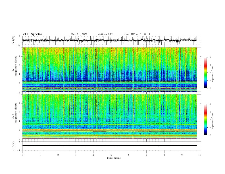This screenshot has width=225, height=174.
Task: Click inside the ch.1 spectrogram panel
Action: coord(109,69)
